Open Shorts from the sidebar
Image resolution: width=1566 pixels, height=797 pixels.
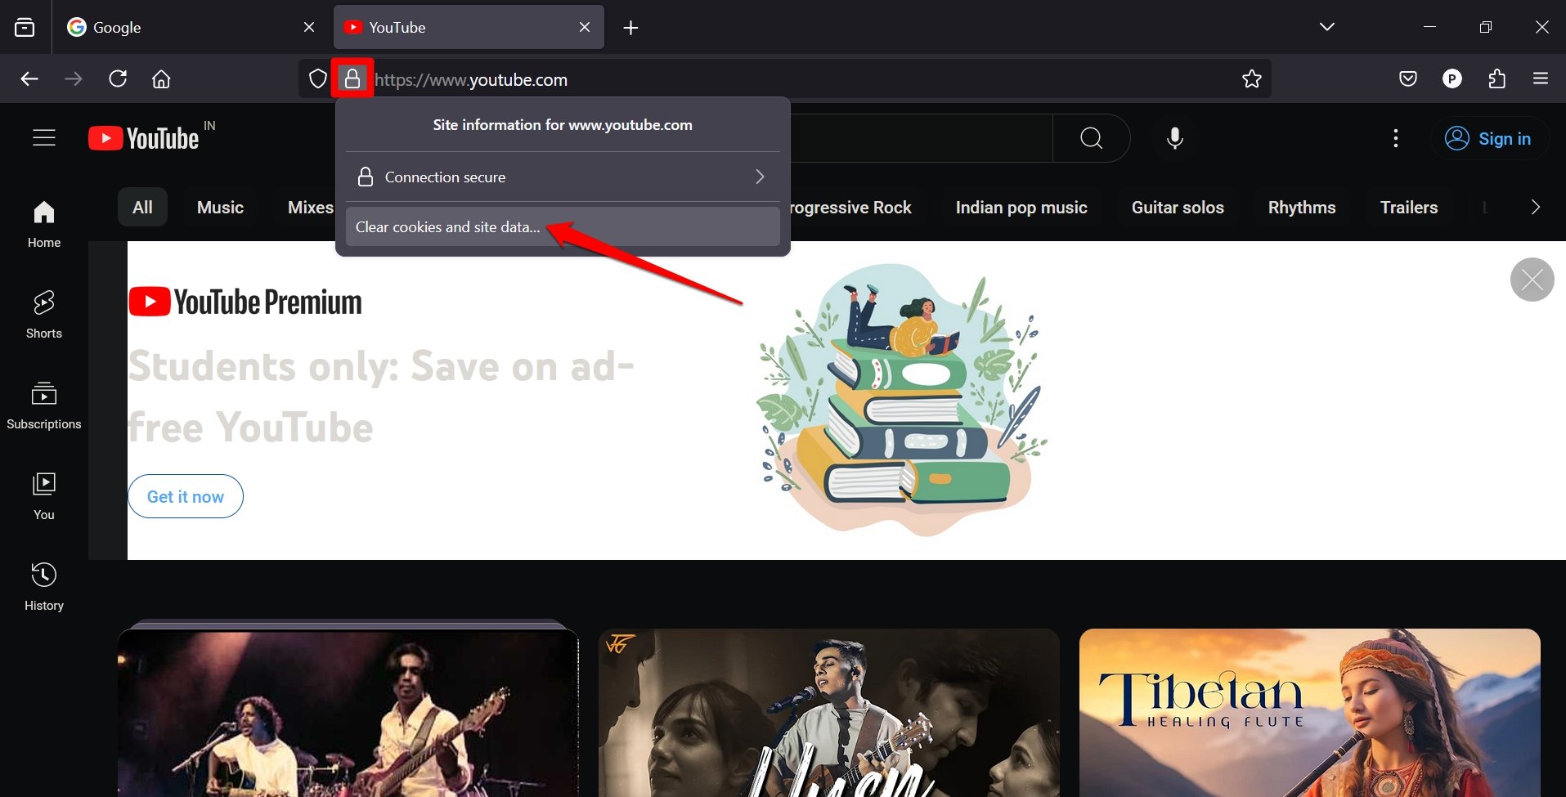(44, 315)
